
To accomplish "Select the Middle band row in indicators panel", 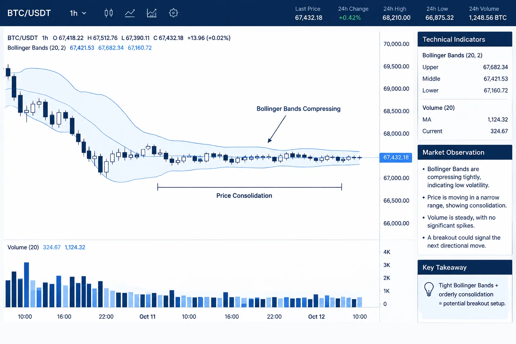I will (x=465, y=79).
